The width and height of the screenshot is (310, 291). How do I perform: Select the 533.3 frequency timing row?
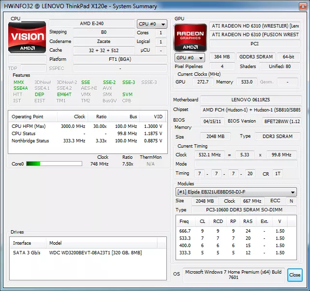(x=236, y=238)
